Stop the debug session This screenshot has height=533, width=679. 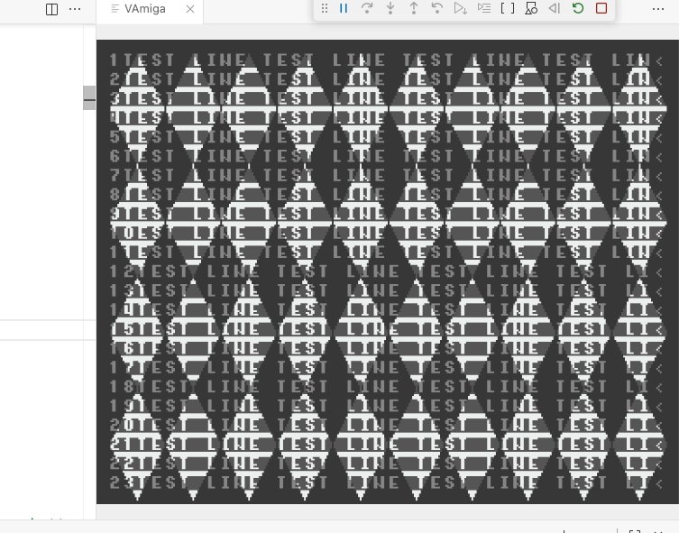click(x=601, y=8)
